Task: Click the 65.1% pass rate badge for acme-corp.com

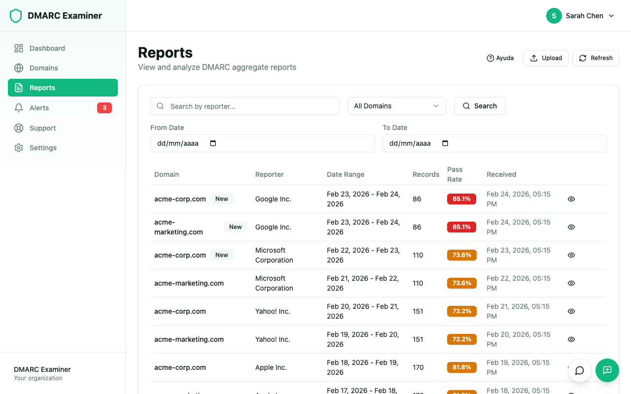Action: tap(461, 199)
